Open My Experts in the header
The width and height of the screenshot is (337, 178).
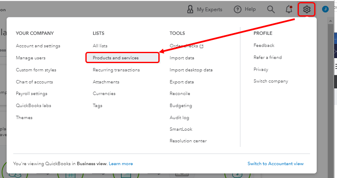click(x=204, y=9)
